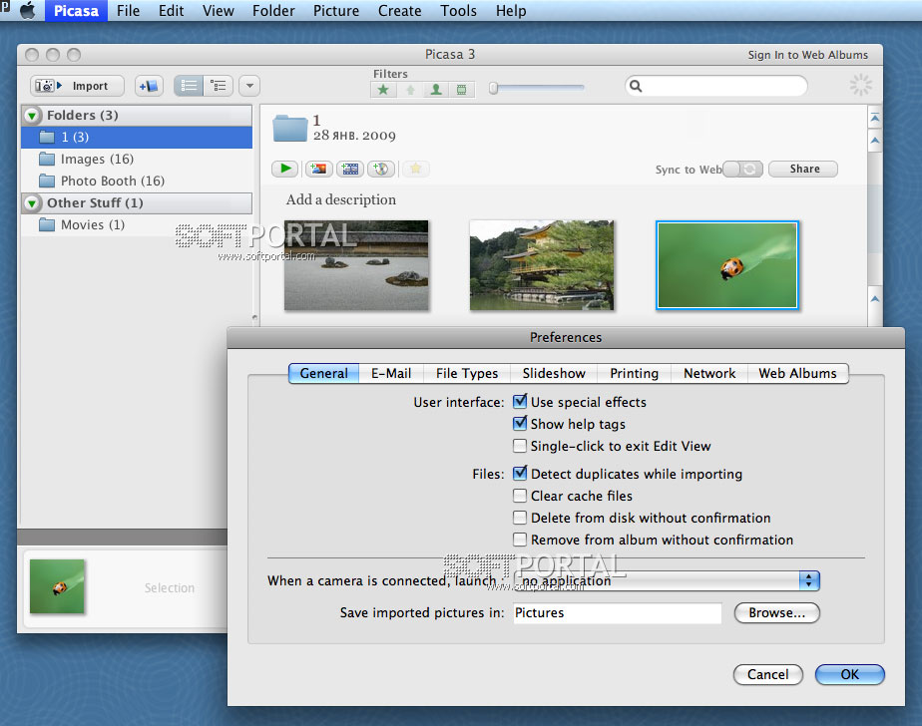Click the photo pane vertical scrollbar
This screenshot has height=726, width=922.
pos(875,217)
